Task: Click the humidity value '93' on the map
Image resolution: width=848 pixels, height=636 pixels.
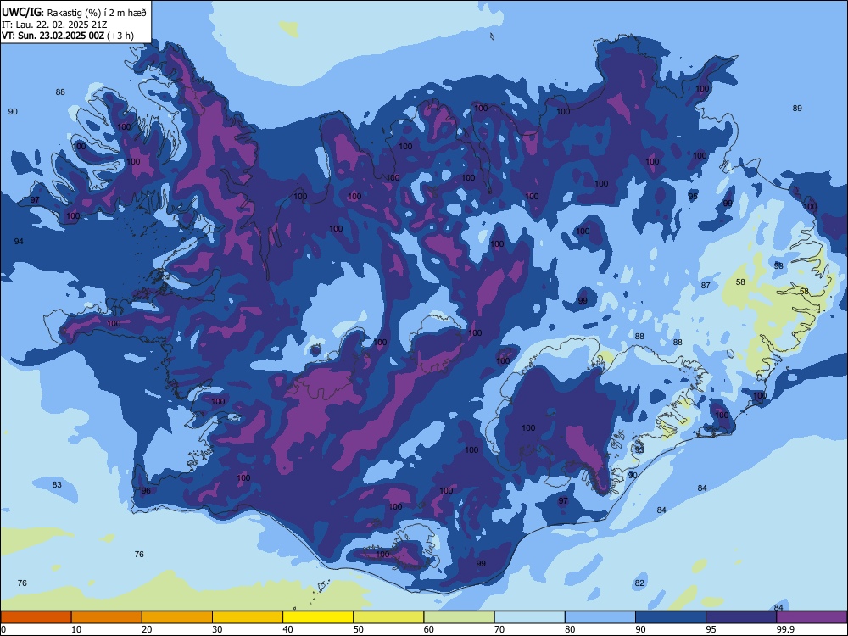Action: (x=639, y=450)
